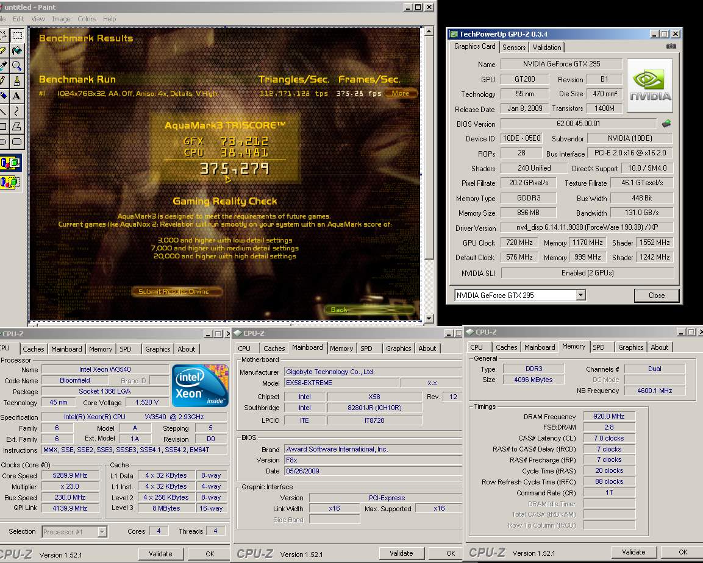
Task: Click the Core Speed 5289.9 MHz field
Action: click(x=70, y=475)
